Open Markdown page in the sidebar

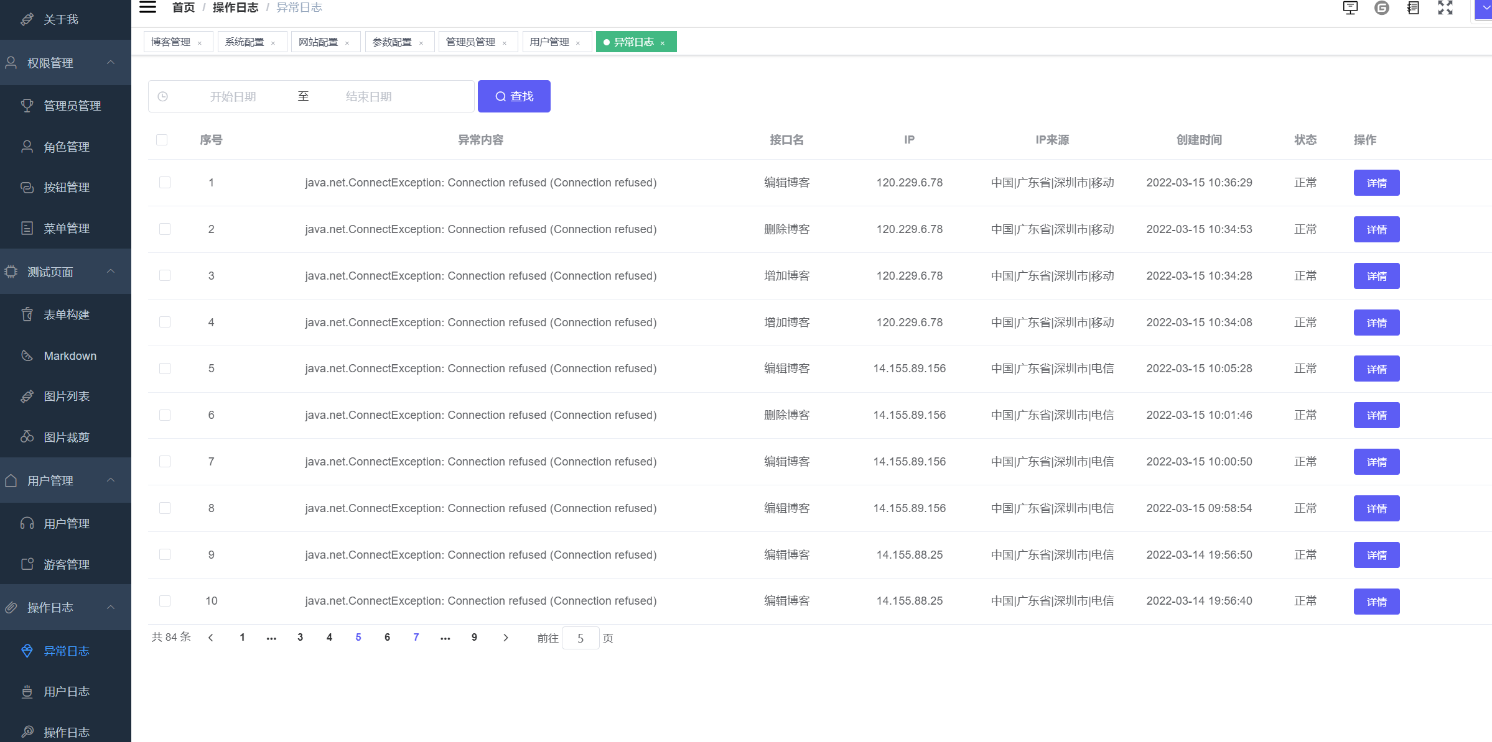pyautogui.click(x=70, y=356)
